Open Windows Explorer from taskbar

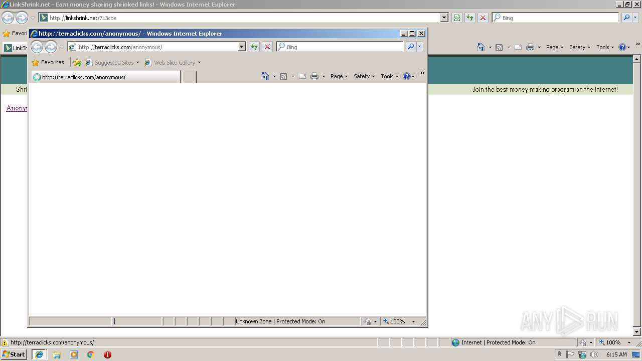click(x=57, y=354)
